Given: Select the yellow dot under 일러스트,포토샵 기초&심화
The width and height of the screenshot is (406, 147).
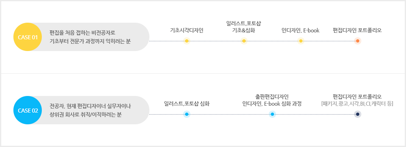Looking at the screenshot, I should coord(244,41).
